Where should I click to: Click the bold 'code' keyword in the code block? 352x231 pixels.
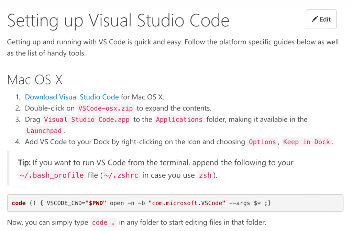pyautogui.click(x=19, y=203)
